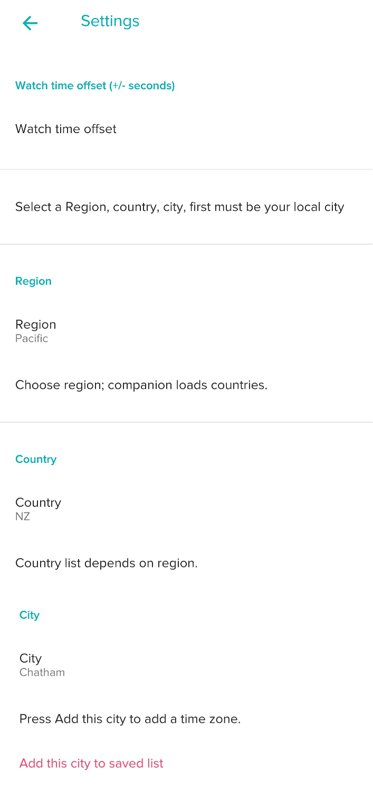This screenshot has width=373, height=791.
Task: Click Country list depends on region text
Action: [x=106, y=563]
